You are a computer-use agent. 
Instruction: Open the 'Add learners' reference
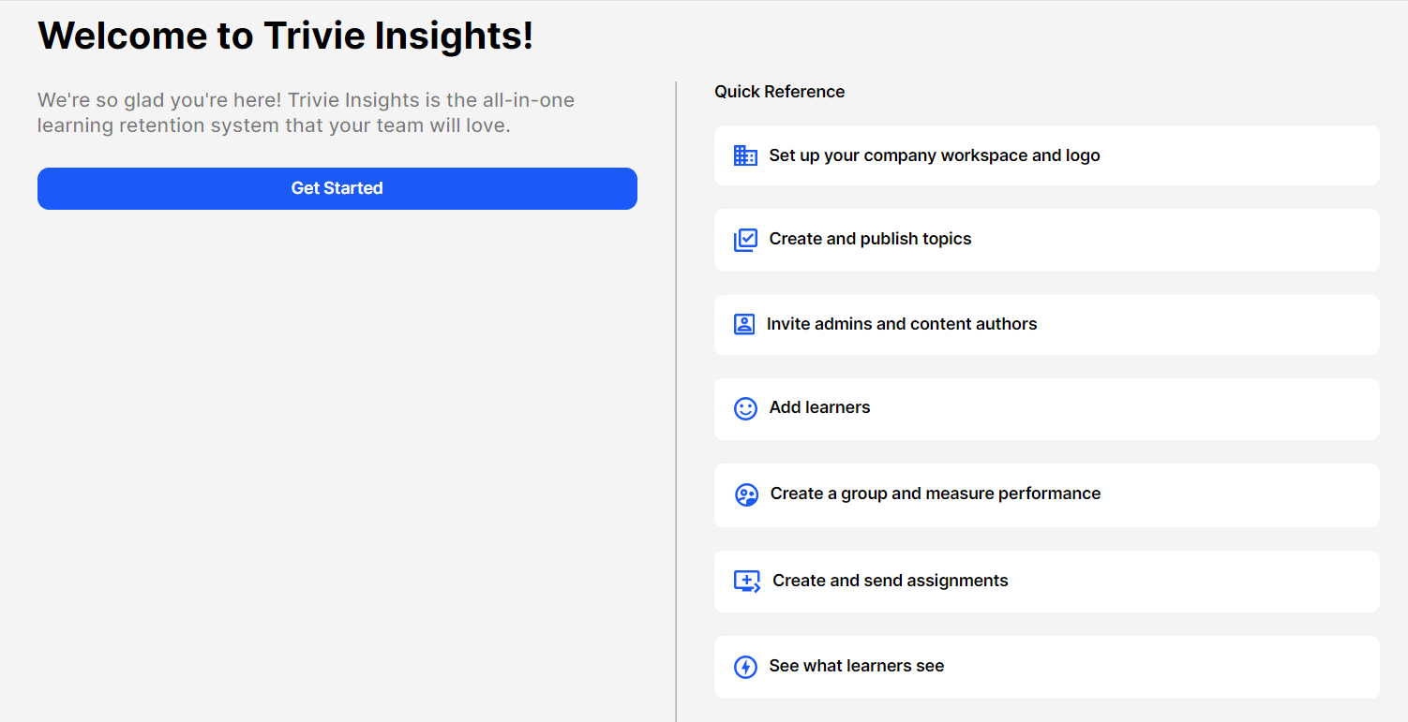819,407
